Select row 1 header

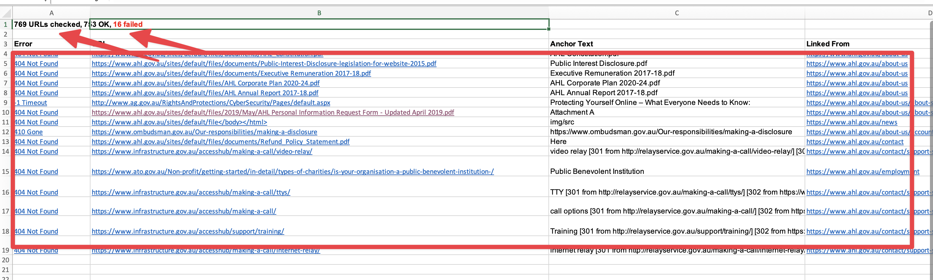[x=6, y=25]
